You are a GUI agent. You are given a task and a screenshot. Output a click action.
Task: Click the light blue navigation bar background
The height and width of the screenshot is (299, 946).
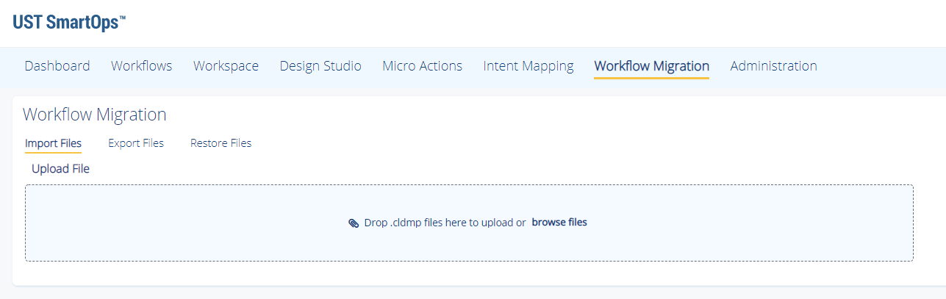tap(882, 68)
